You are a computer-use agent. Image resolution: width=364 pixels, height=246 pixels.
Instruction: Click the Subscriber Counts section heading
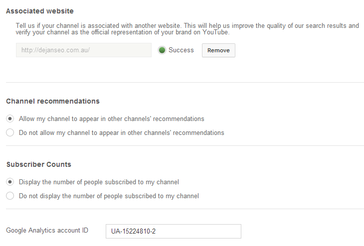pos(39,164)
